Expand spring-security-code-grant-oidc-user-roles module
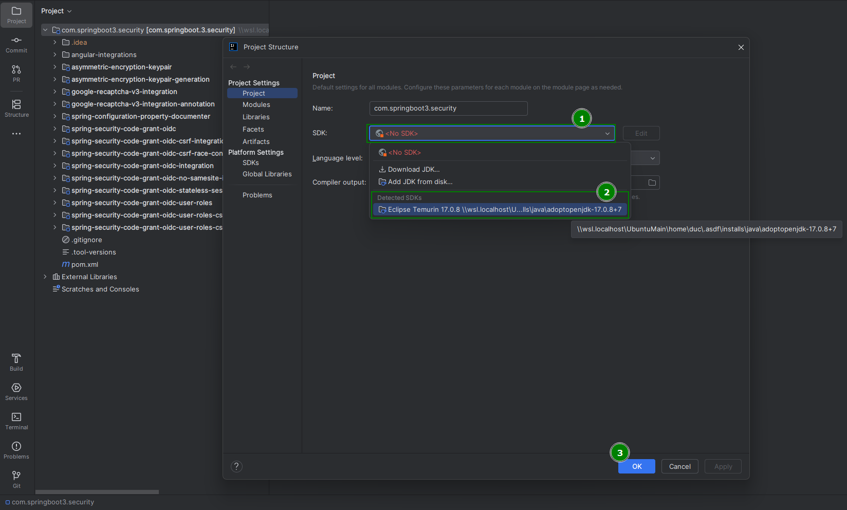847x510 pixels. [55, 203]
